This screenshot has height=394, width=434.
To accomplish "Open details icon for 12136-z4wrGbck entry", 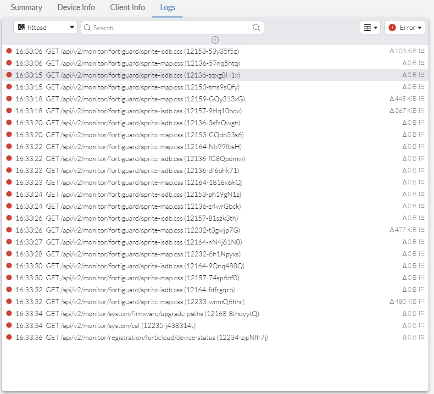I will pyautogui.click(x=422, y=206).
